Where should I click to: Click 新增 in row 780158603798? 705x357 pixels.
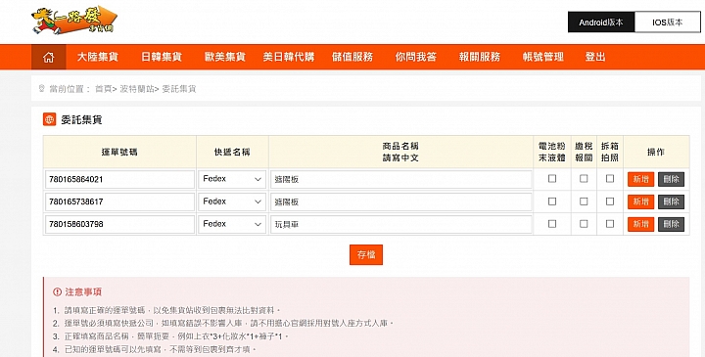(640, 224)
